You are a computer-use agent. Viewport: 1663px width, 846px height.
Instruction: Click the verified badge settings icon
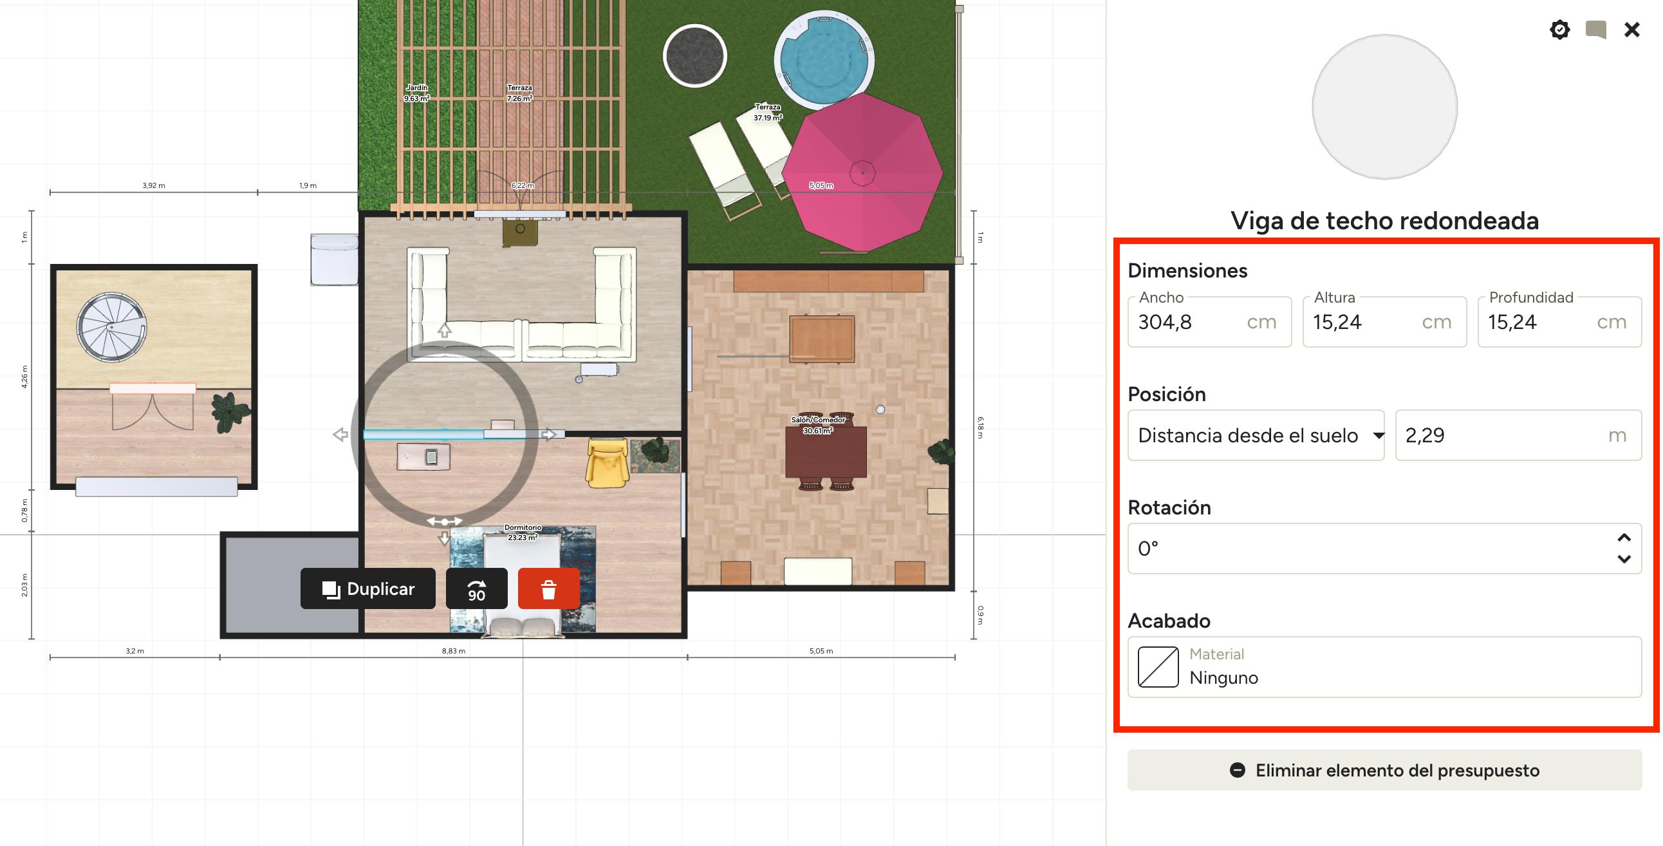[x=1559, y=30]
